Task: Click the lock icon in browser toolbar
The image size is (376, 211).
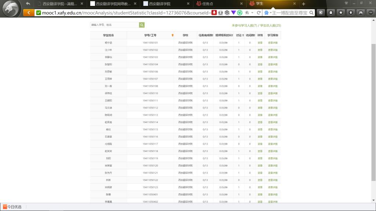Action: click(331, 13)
